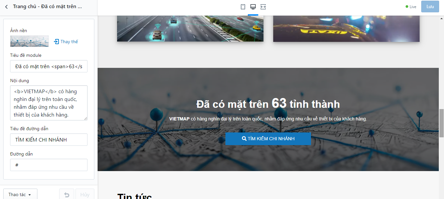Click the Live status label
This screenshot has height=199, width=444.
[413, 7]
